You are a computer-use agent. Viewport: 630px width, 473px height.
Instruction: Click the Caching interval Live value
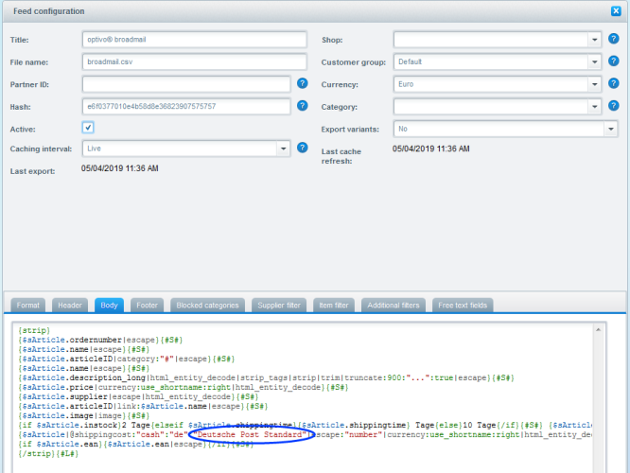point(180,149)
